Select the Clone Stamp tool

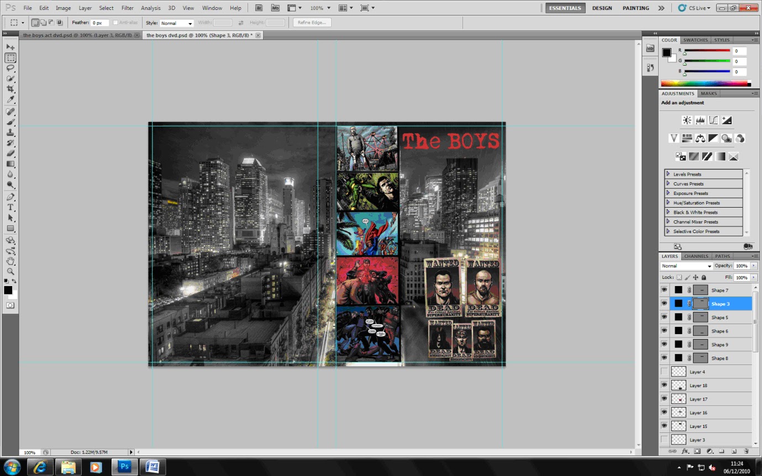(10, 133)
